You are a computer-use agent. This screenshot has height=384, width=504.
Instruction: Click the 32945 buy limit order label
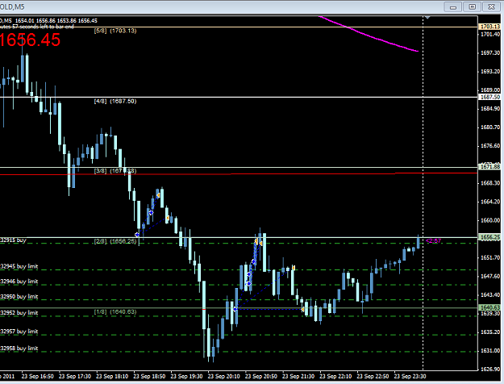(x=19, y=266)
